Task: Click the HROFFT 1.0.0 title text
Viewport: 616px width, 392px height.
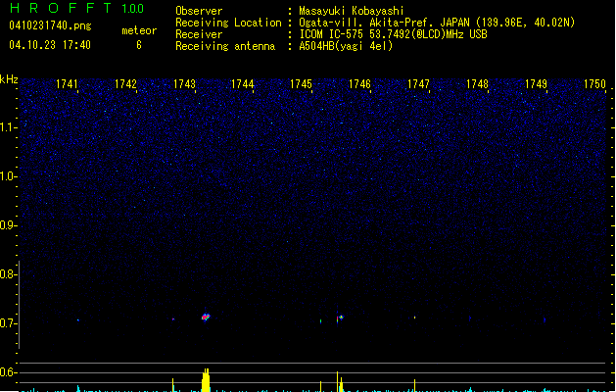Action: [77, 8]
